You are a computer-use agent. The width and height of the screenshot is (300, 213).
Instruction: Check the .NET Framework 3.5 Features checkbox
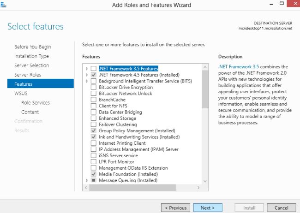click(x=94, y=69)
